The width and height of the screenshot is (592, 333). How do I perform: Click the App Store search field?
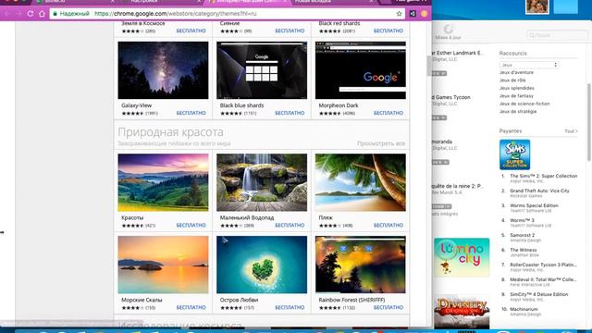(557, 35)
